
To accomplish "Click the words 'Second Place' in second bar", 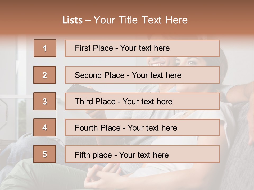I will click(100, 75).
